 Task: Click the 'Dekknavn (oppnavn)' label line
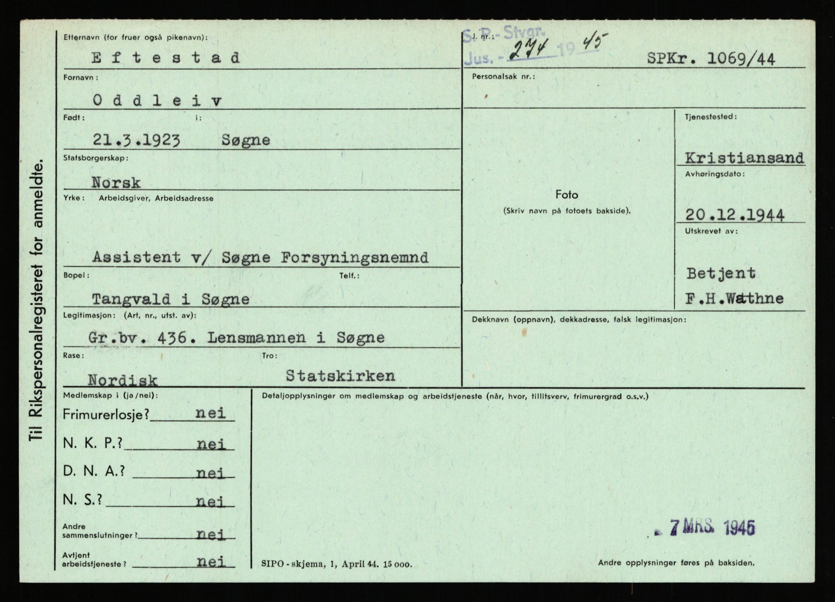(x=579, y=320)
